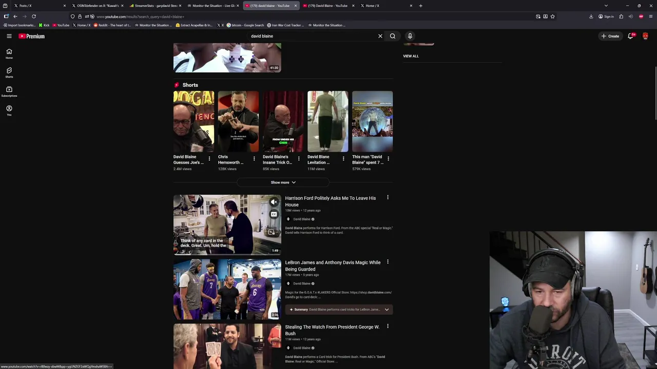Click browser Sign in button
657x369 pixels.
click(606, 16)
